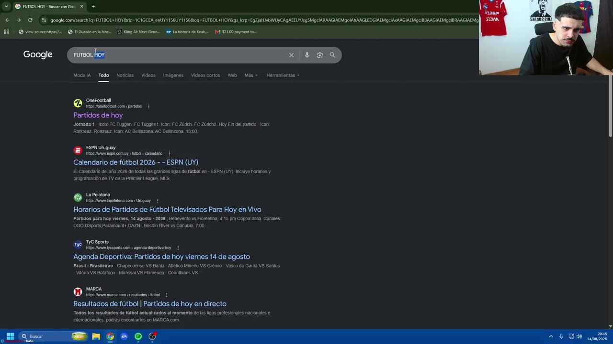Click the www.marca.com › resultados › futbol URL
The image size is (613, 344).
(x=123, y=295)
